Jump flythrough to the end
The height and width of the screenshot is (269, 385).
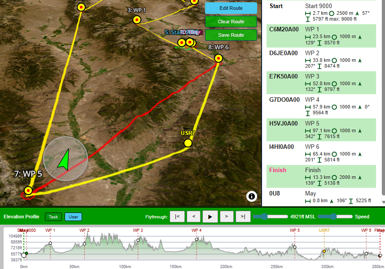click(243, 217)
